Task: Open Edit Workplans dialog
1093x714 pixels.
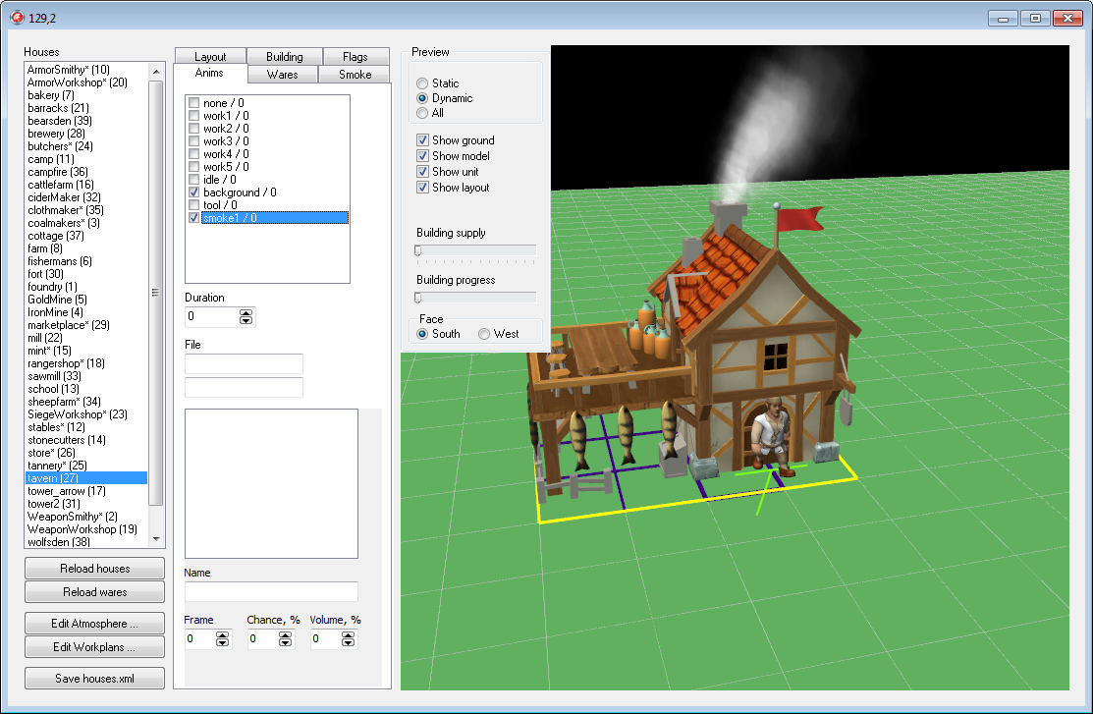Action: pos(95,647)
